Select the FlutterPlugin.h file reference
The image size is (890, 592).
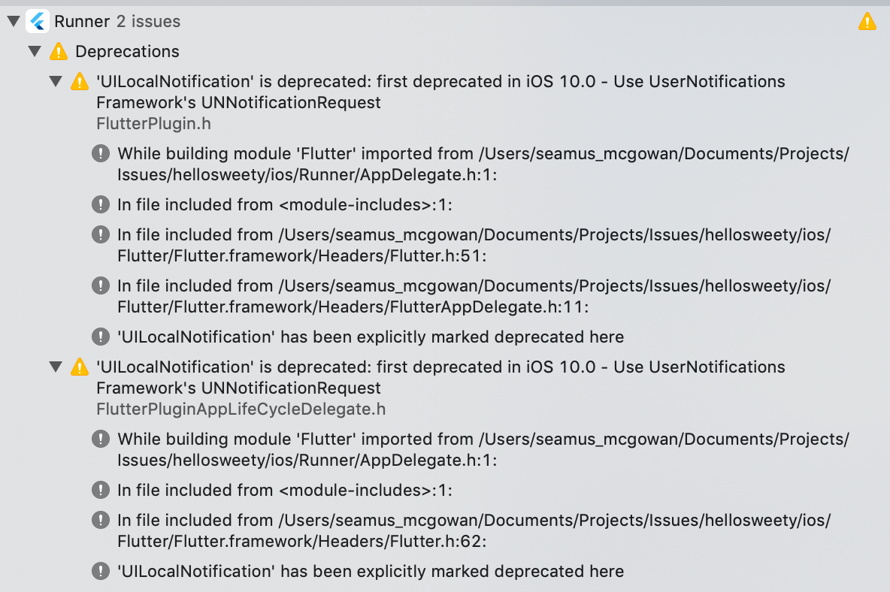pyautogui.click(x=153, y=123)
